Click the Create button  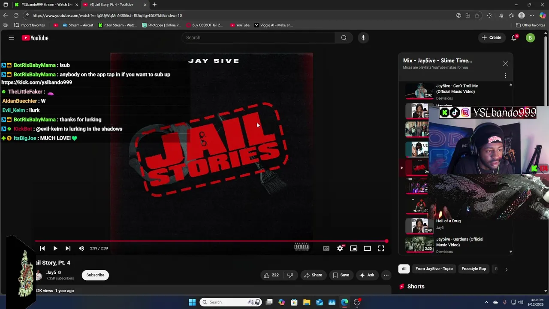pos(491,38)
